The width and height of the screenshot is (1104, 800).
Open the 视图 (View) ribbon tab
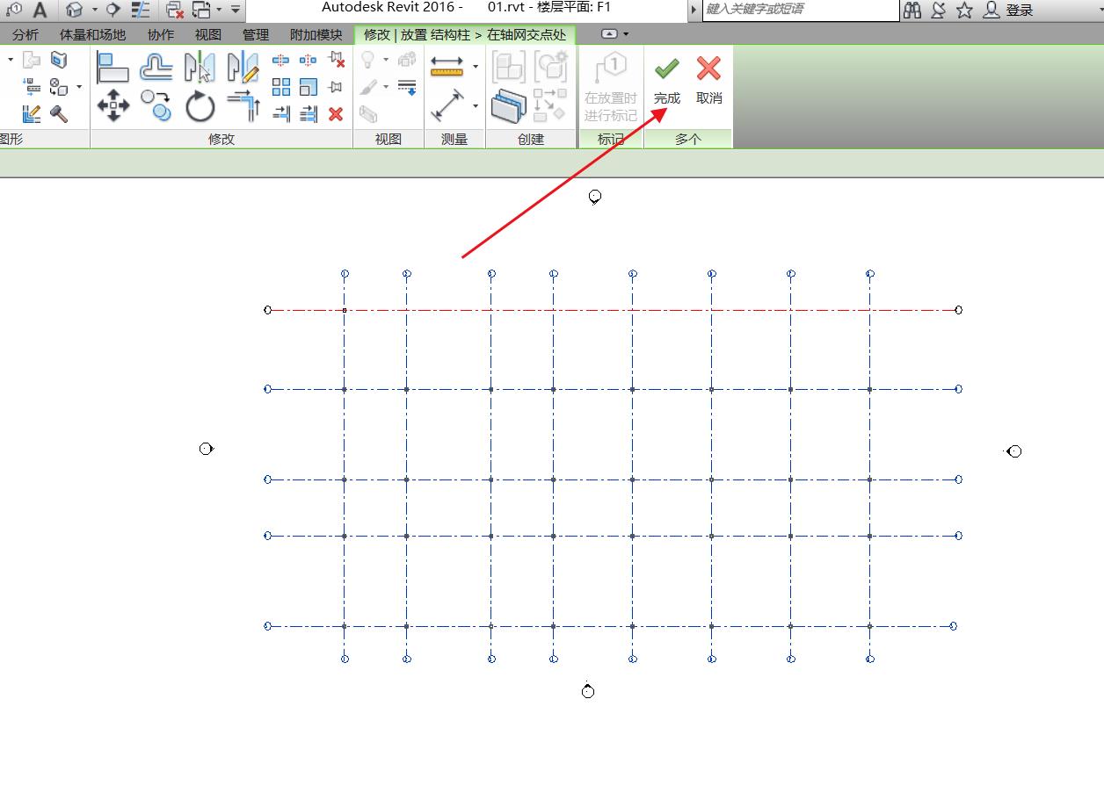pos(208,35)
